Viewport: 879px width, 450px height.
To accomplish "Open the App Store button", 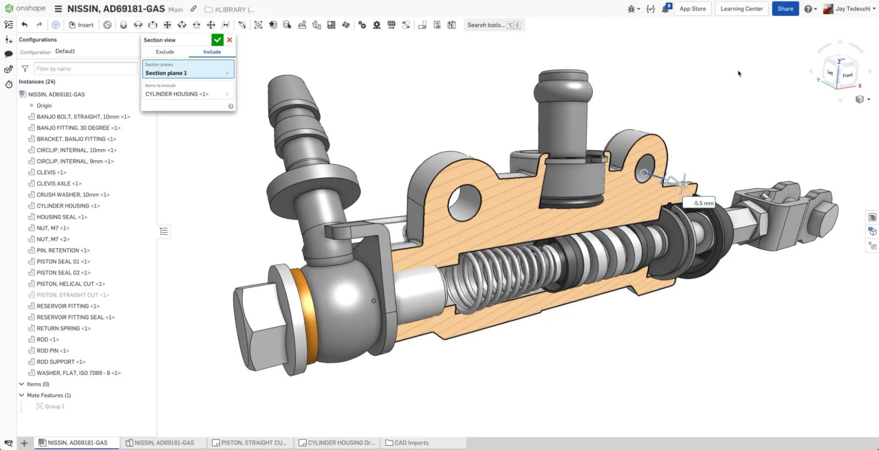I will coord(692,9).
